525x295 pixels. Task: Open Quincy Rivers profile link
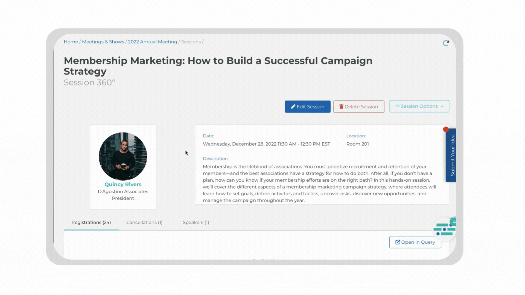click(123, 184)
